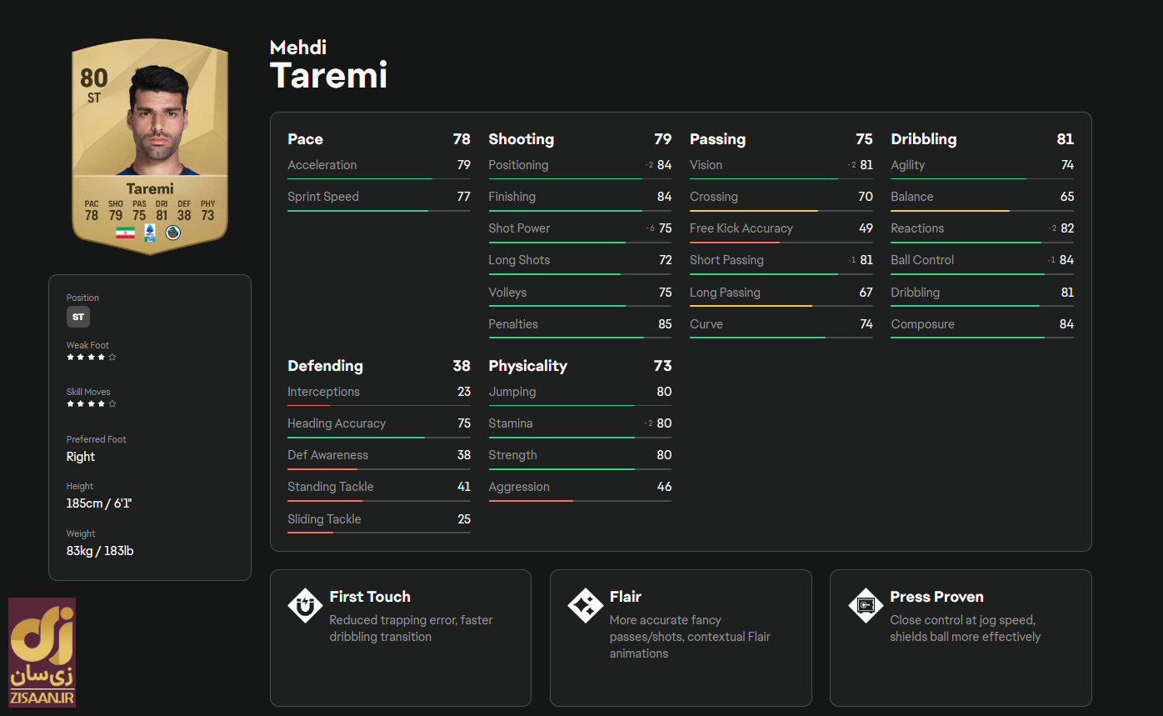Viewport: 1163px width, 716px height.
Task: Click the Skill Moves star rating
Action: [91, 403]
